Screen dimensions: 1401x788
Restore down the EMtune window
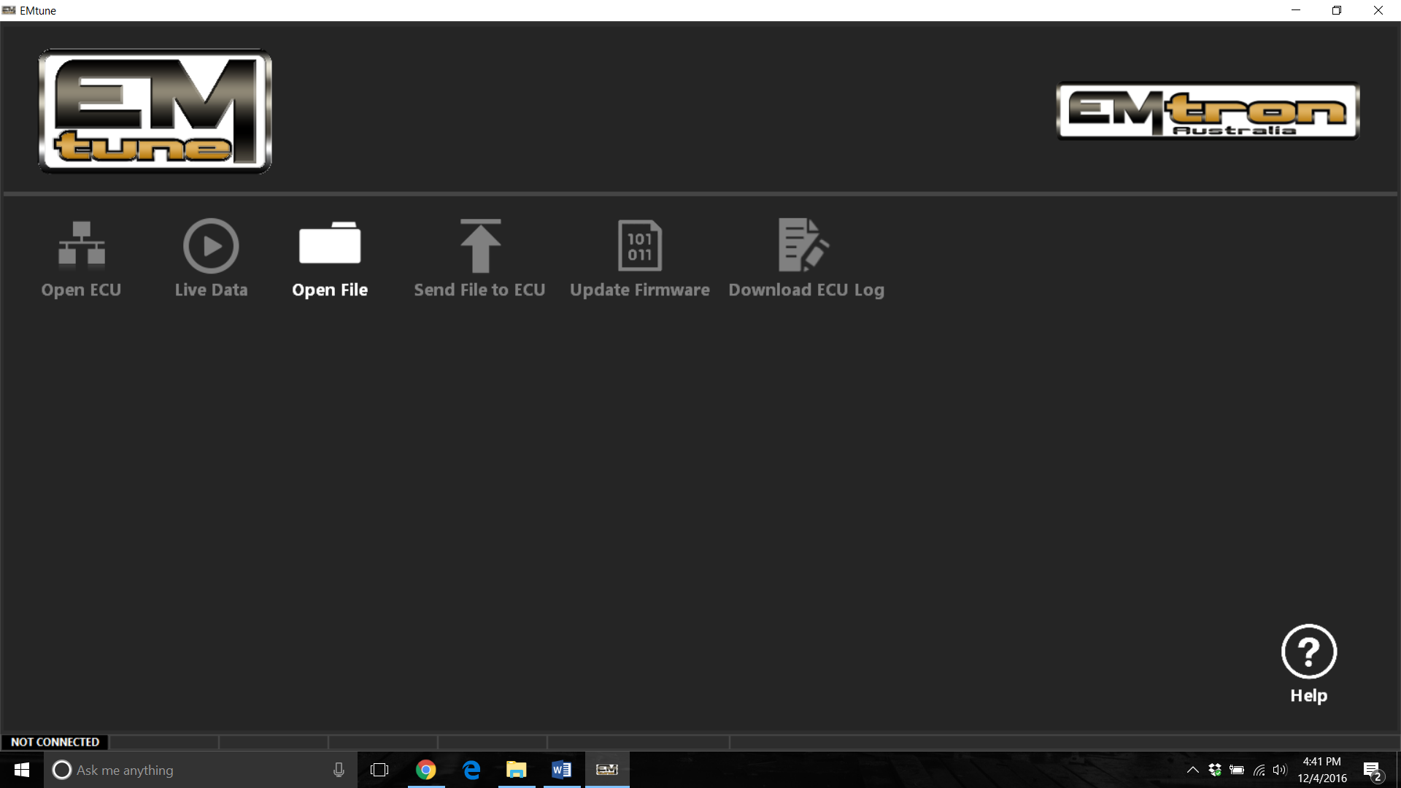pyautogui.click(x=1337, y=10)
